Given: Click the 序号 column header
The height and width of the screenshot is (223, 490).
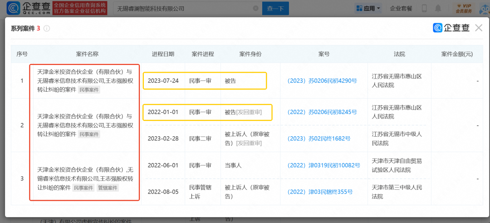Looking at the screenshot, I should (x=22, y=54).
